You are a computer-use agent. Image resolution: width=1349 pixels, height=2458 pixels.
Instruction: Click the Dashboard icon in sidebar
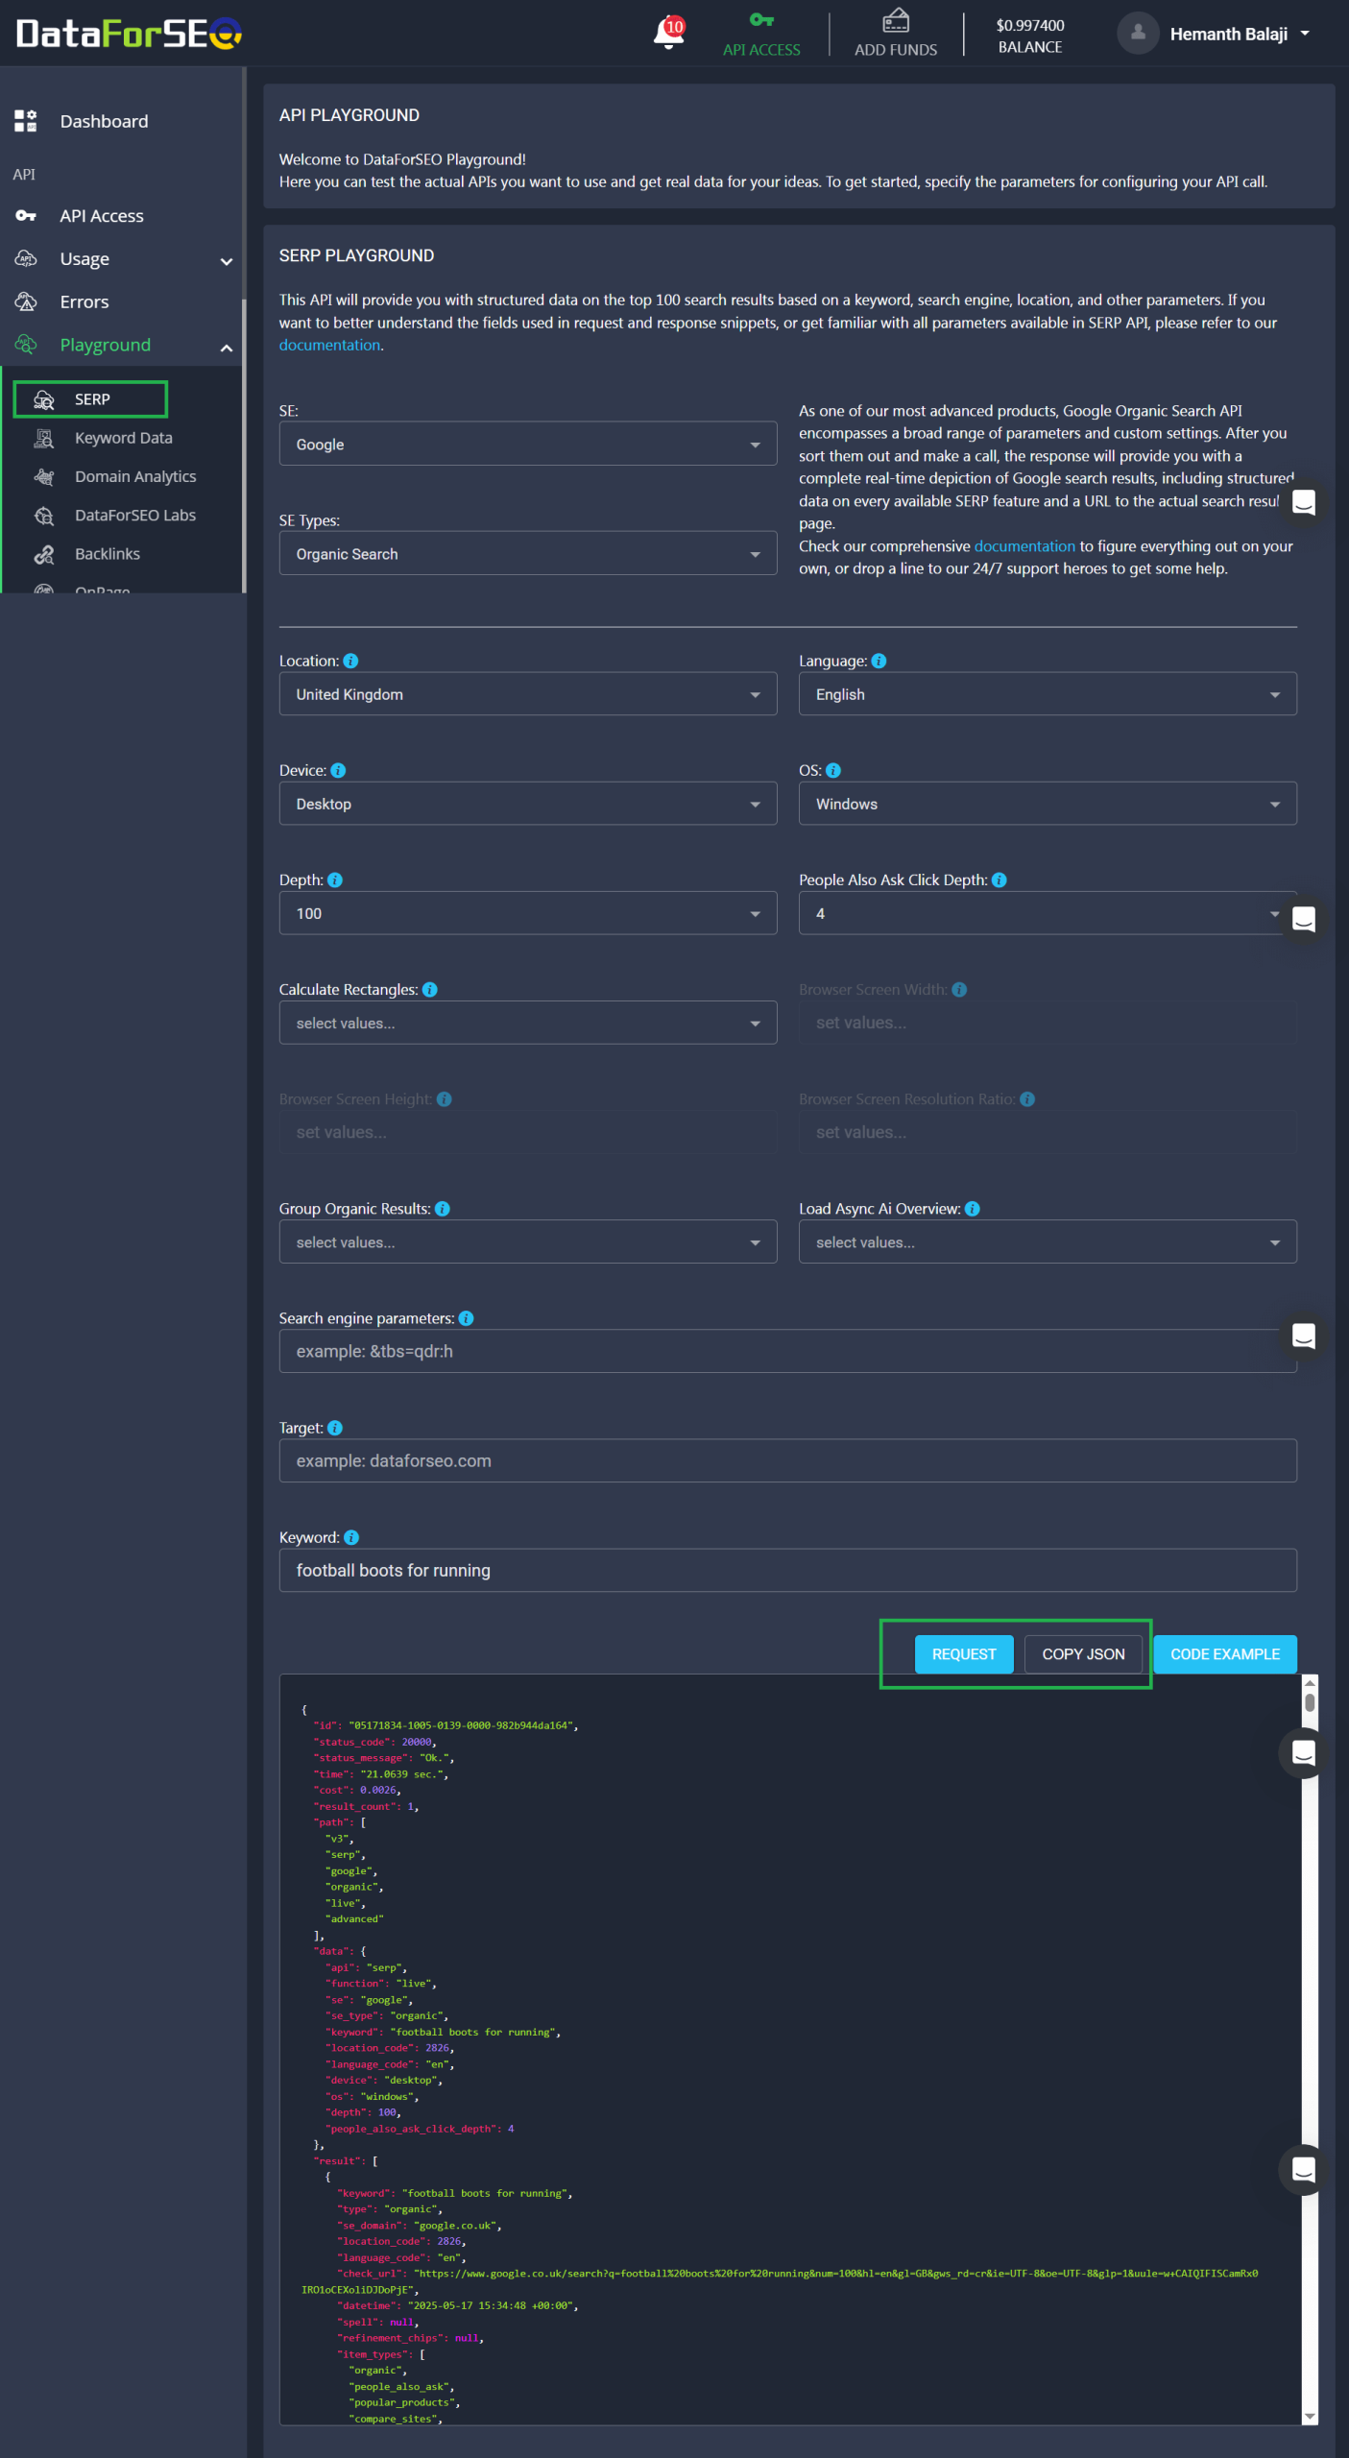point(26,121)
